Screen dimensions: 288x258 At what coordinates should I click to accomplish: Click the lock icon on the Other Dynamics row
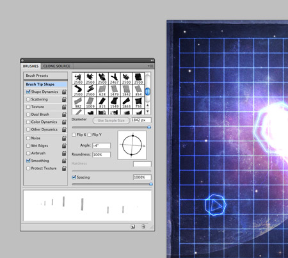pyautogui.click(x=64, y=129)
